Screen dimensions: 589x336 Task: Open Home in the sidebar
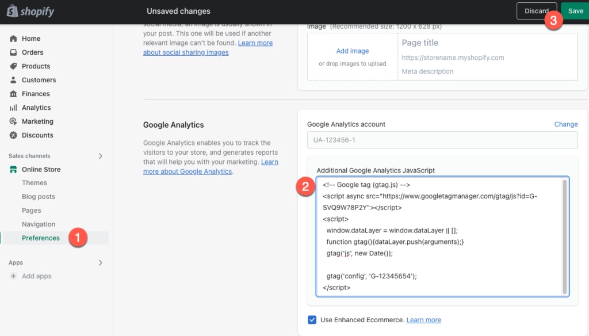coord(31,39)
